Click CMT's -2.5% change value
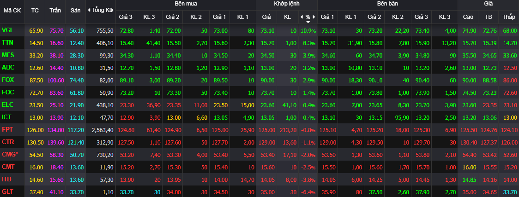 pos(308,167)
